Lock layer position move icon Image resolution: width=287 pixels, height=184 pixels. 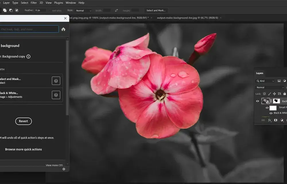pyautogui.click(x=274, y=94)
